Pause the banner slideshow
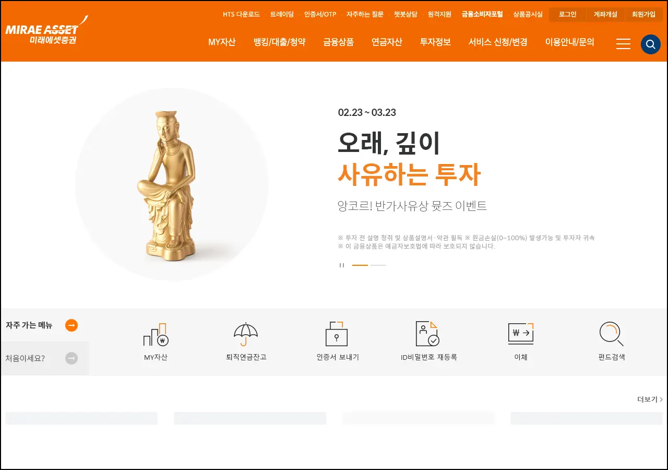 [342, 265]
